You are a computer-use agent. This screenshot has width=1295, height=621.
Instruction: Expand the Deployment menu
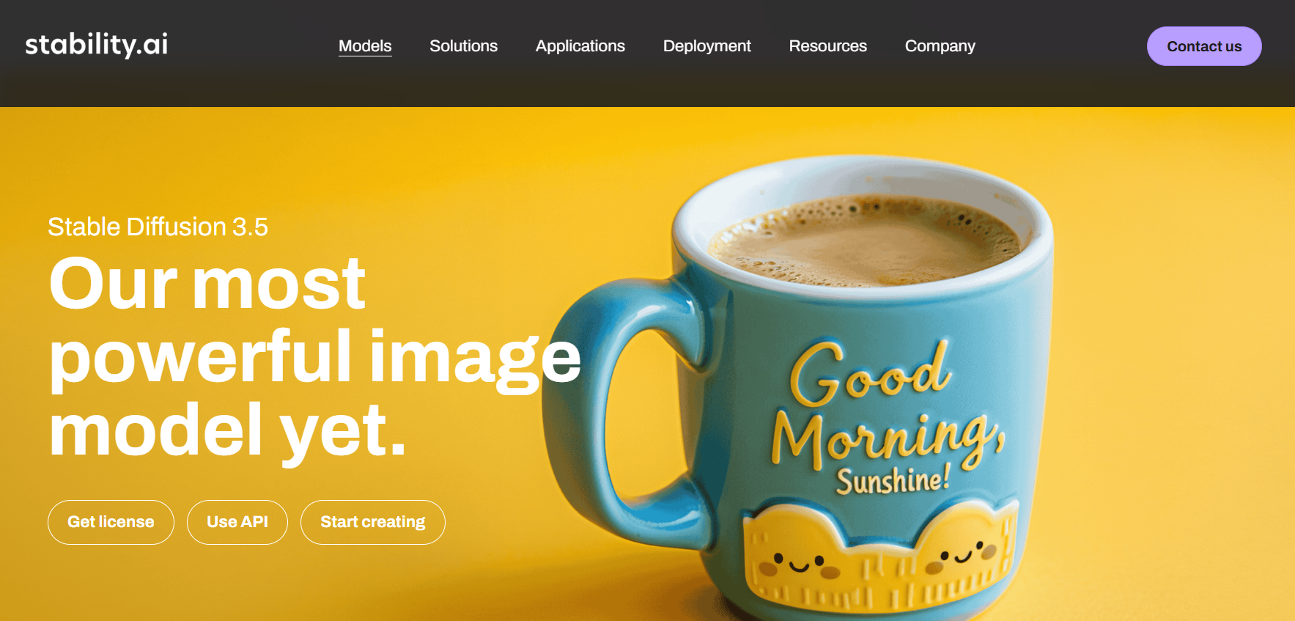pos(707,46)
